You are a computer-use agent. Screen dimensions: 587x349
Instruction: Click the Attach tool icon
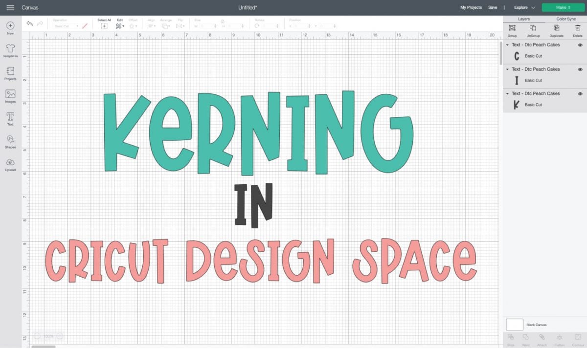pyautogui.click(x=542, y=337)
